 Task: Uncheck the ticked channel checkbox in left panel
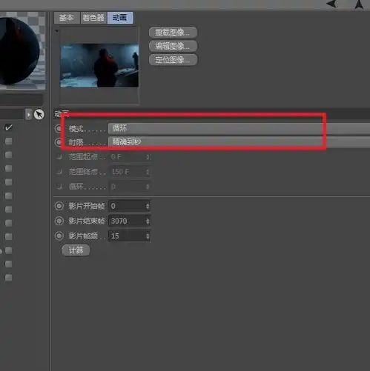pos(9,127)
